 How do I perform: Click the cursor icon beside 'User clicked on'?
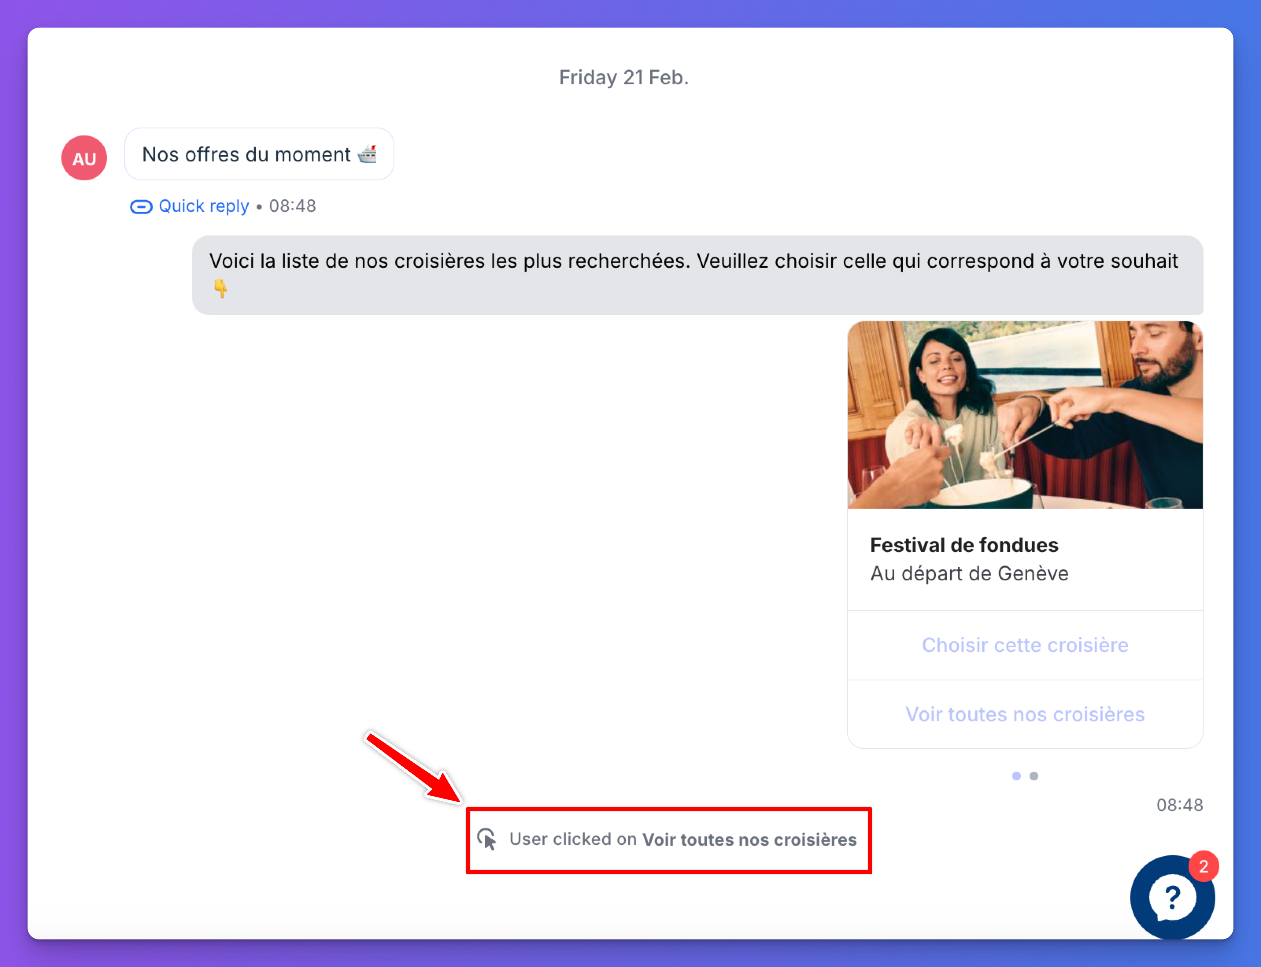[x=487, y=839]
